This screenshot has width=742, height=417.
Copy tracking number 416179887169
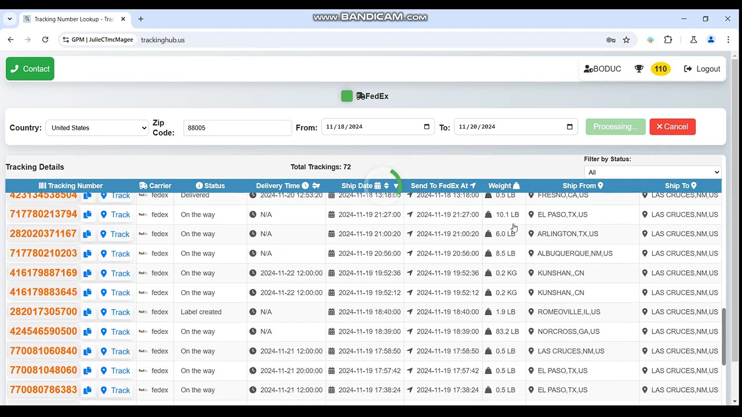[88, 273]
